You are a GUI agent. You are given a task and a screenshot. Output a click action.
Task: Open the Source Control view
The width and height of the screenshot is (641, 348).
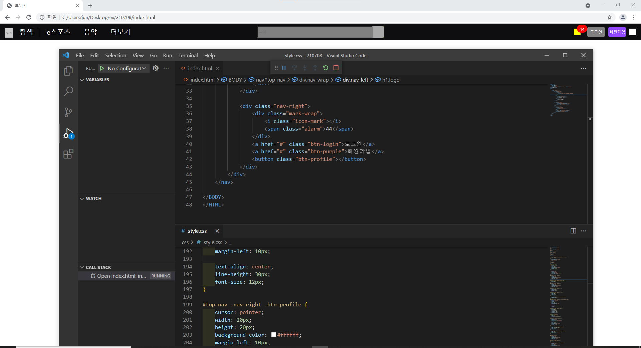(x=68, y=112)
